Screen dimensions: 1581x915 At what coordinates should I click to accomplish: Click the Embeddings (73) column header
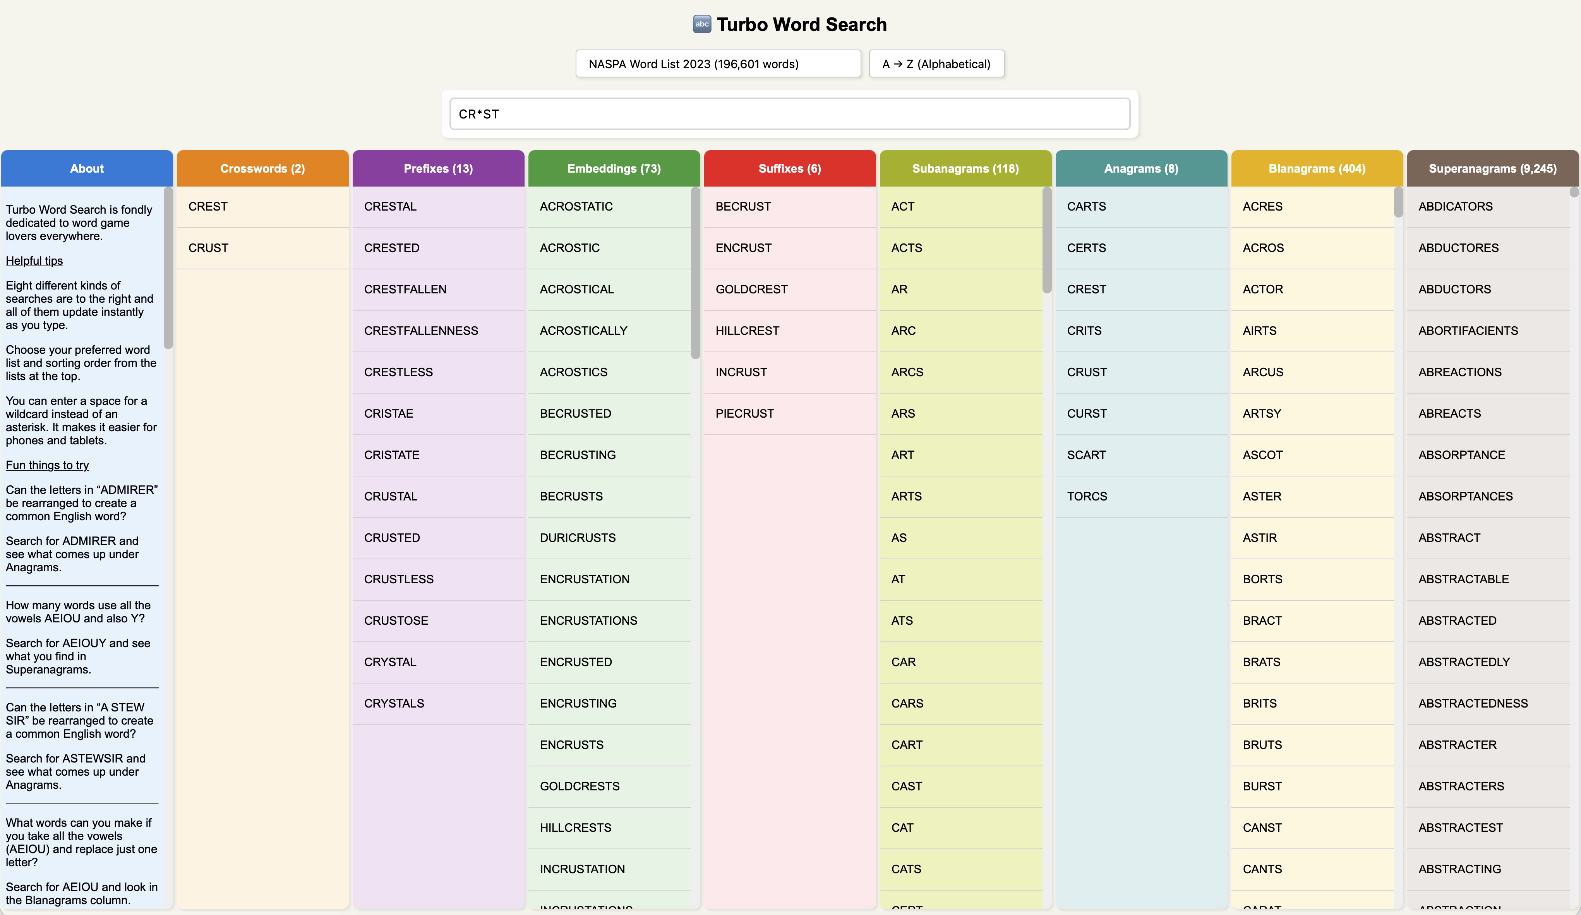tap(614, 168)
